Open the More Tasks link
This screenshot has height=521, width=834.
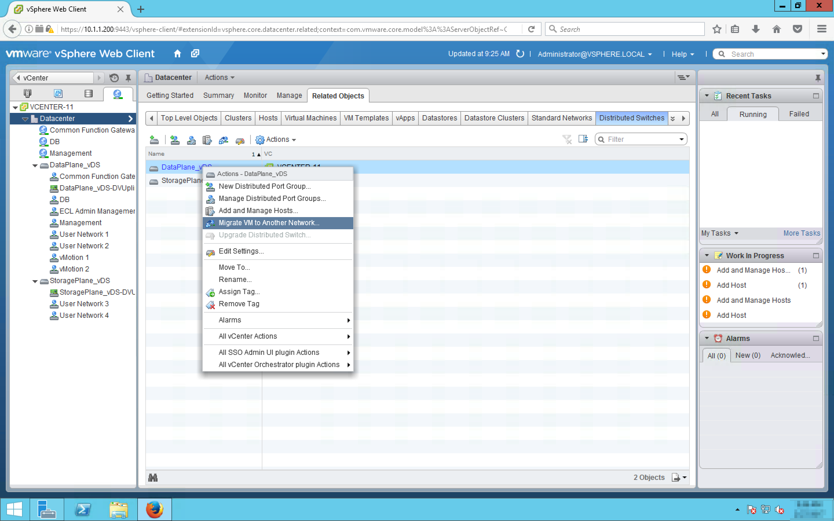pos(801,233)
